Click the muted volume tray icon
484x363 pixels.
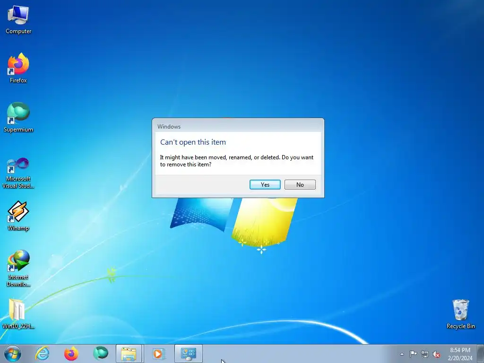point(436,354)
